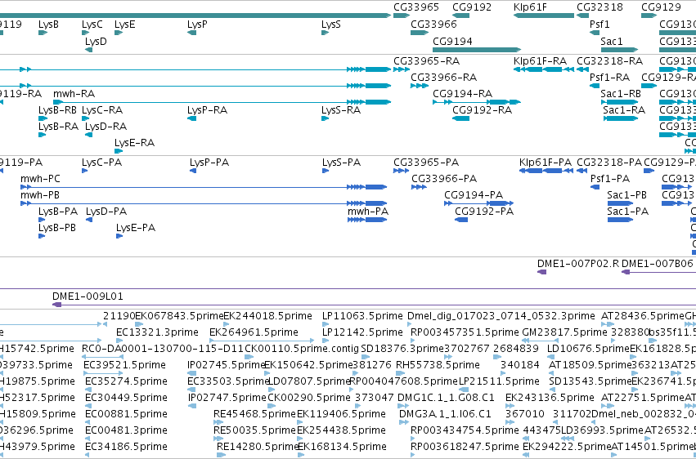Select EST EK244018.5prime
Viewport: 696px width, 459px height.
[227, 324]
